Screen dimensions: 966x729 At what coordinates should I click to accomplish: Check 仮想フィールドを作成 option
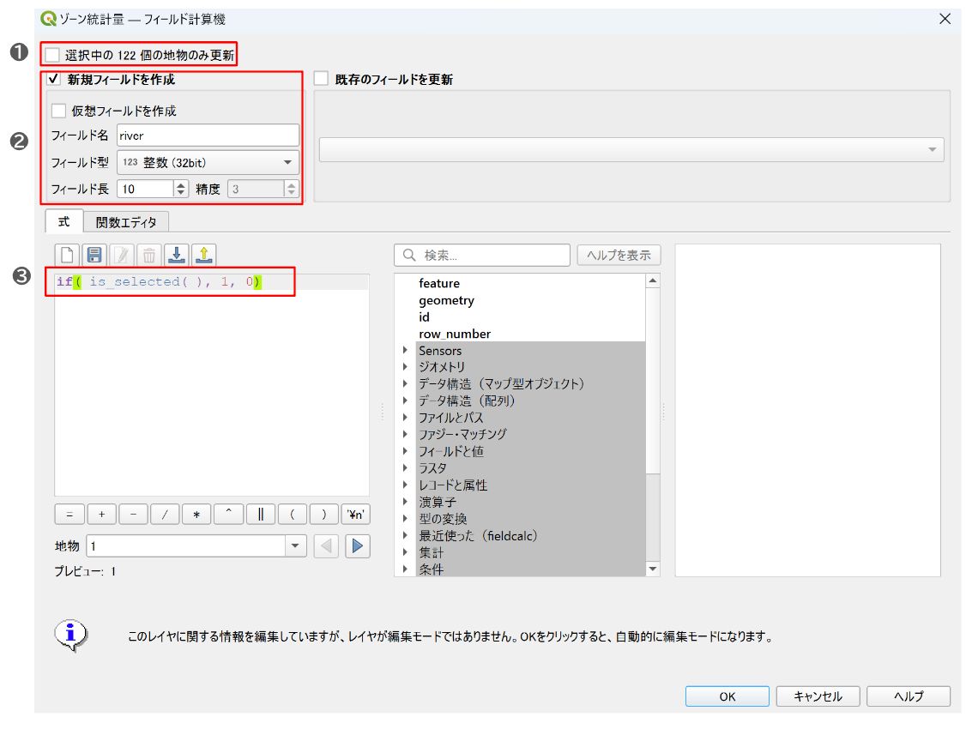(x=58, y=111)
